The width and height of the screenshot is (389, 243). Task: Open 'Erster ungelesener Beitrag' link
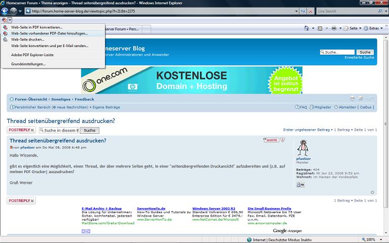pyautogui.click(x=306, y=130)
